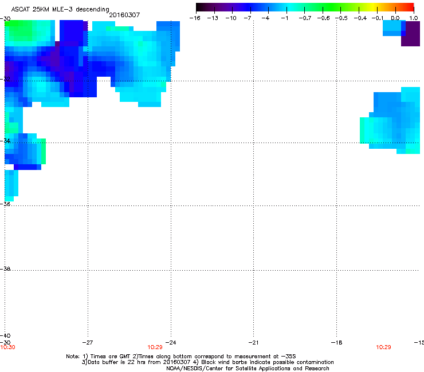Screen dimensions: 424x372
Task: Click the -27 longitude axis label
Action: coord(88,343)
